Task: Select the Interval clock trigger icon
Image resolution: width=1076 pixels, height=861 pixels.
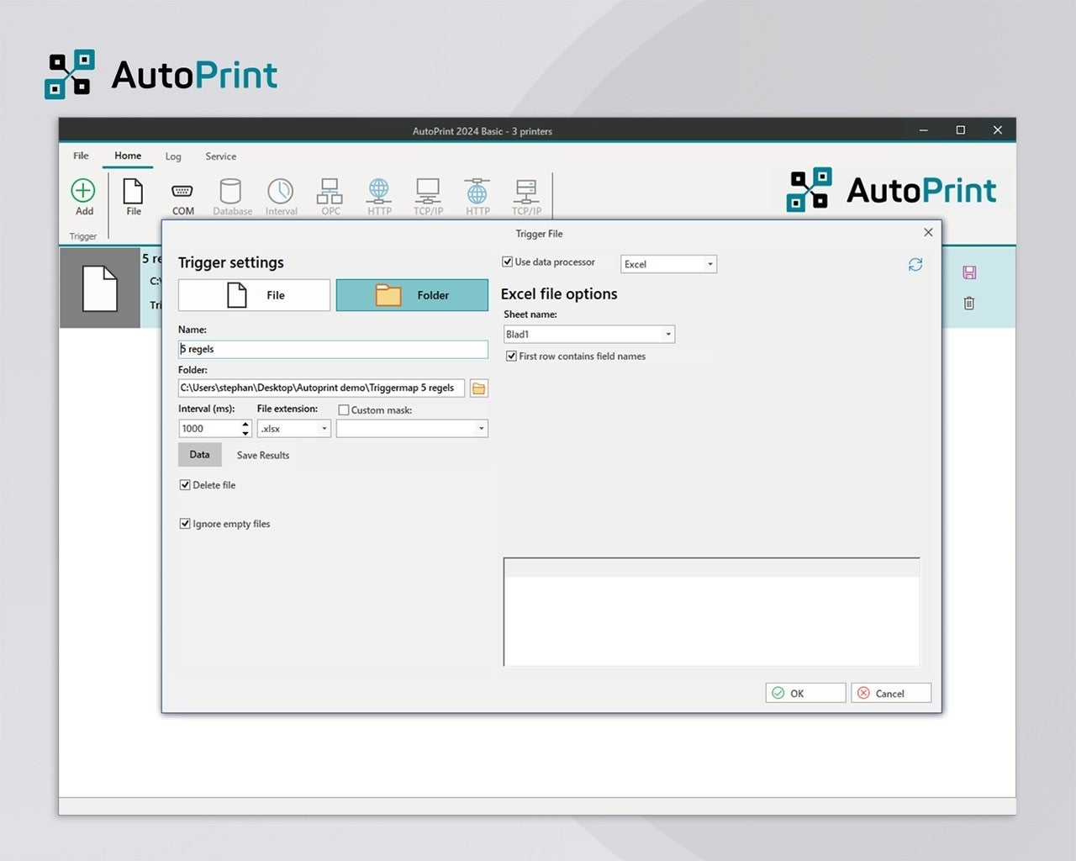Action: coord(281,192)
